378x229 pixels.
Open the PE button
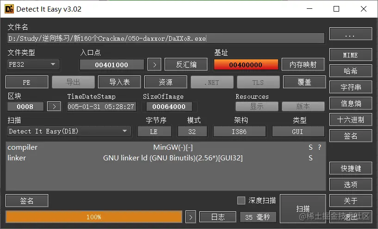(x=27, y=82)
